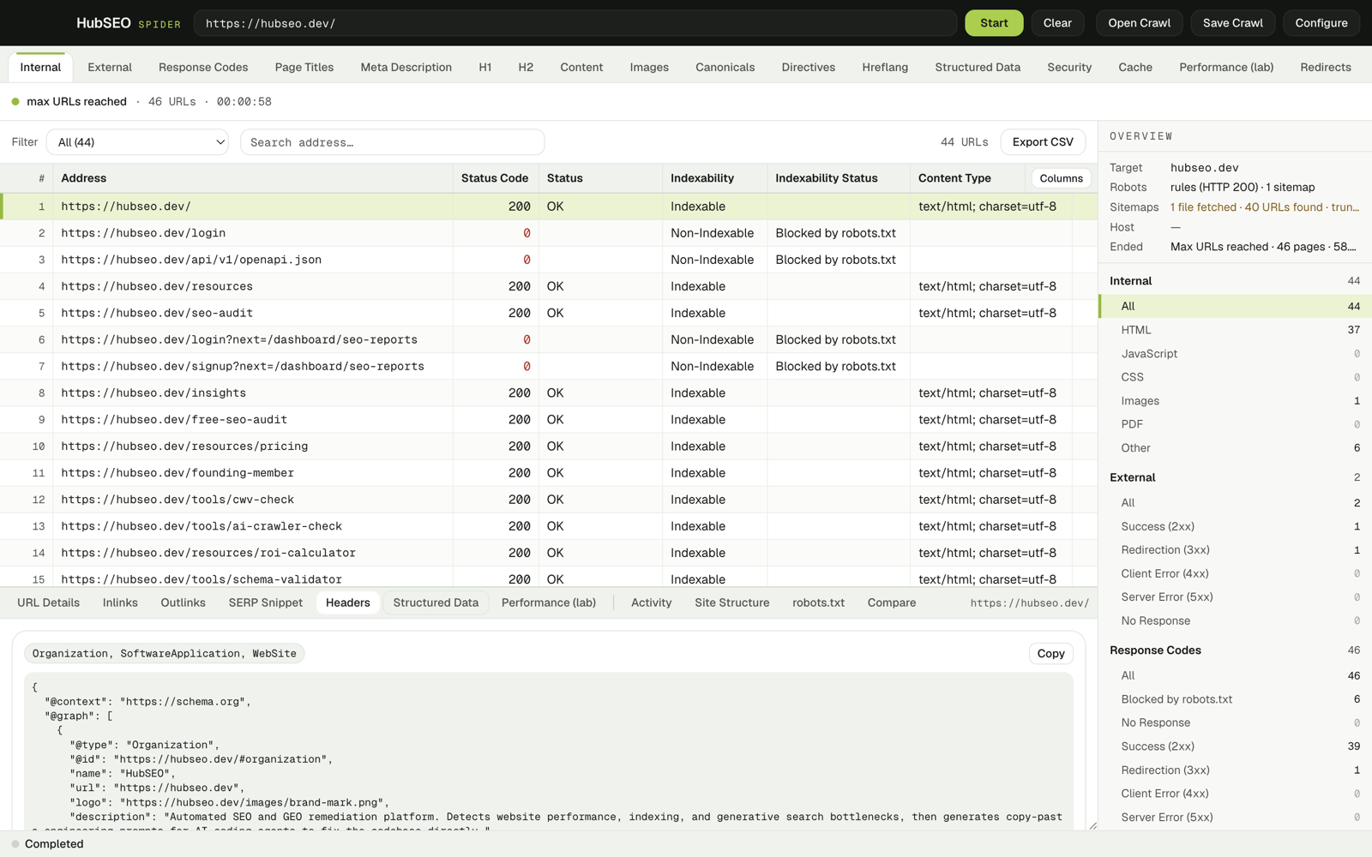
Task: Click the https://hubseo.dev/founding-member address
Action: [178, 473]
